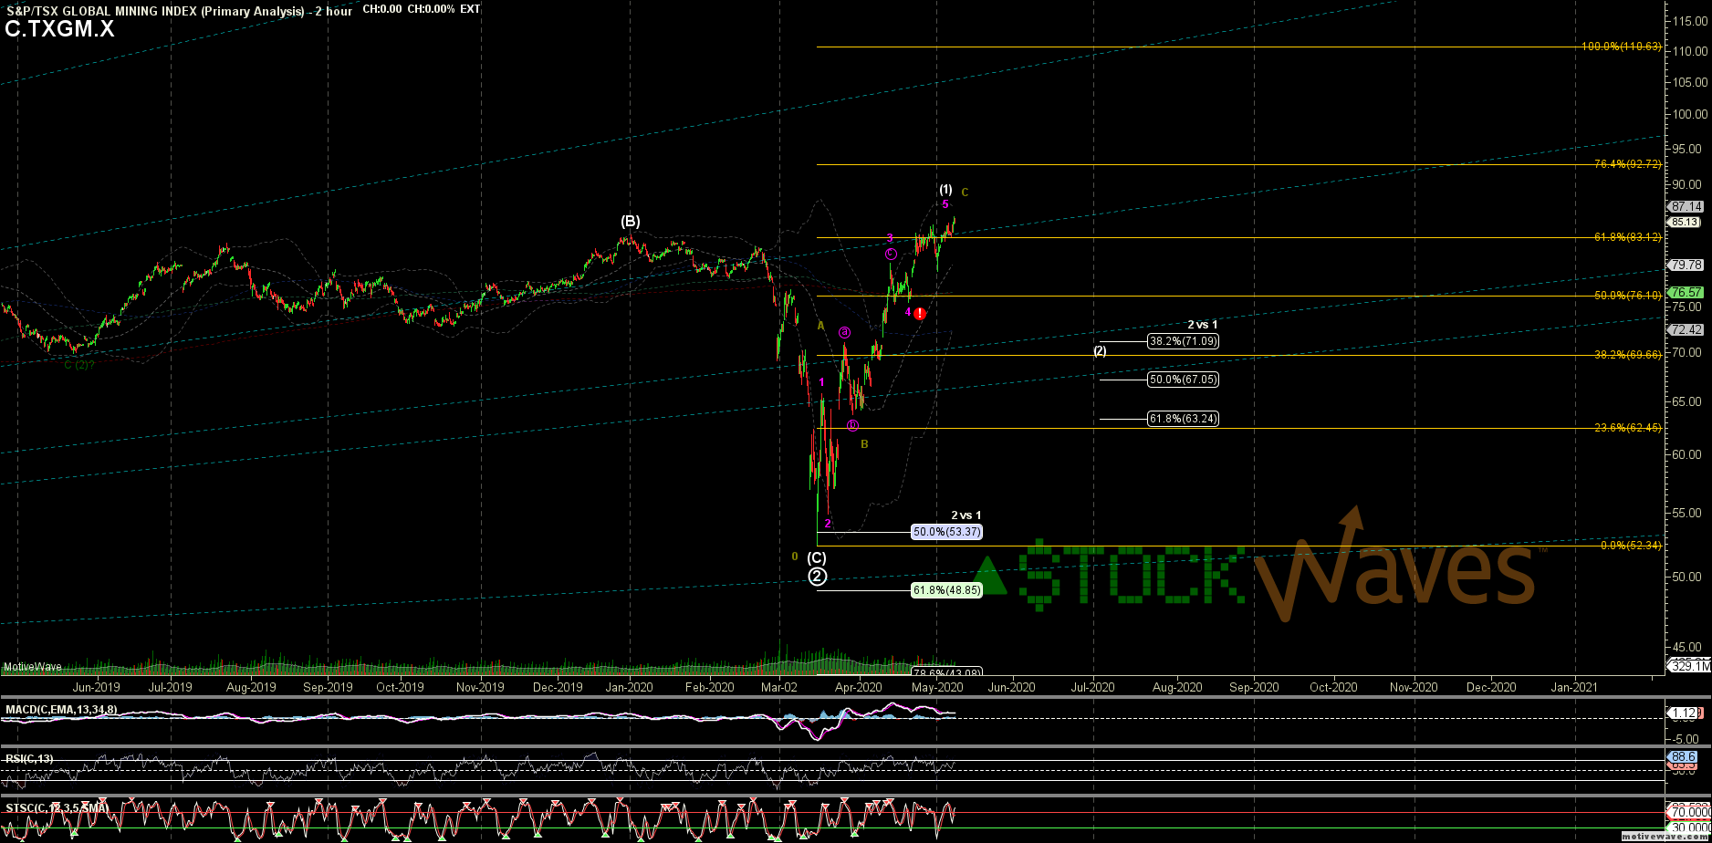Select the 70.0000 stochastic level tag
1712x843 pixels.
tap(1688, 811)
